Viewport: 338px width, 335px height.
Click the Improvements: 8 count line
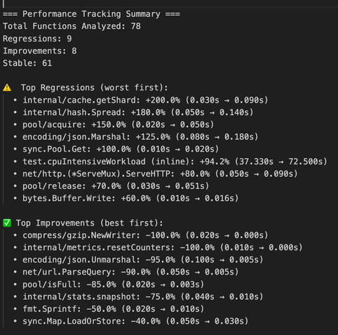click(40, 51)
